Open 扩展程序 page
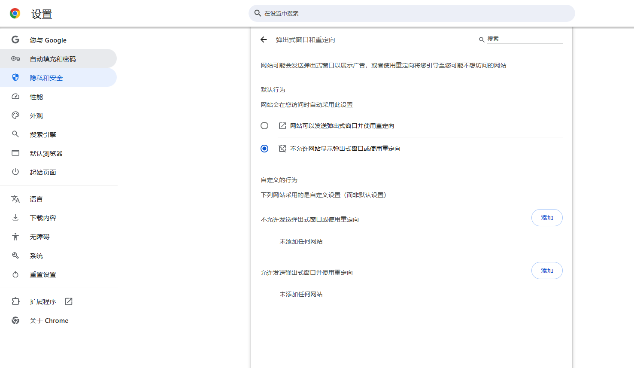The width and height of the screenshot is (634, 368). pyautogui.click(x=58, y=301)
